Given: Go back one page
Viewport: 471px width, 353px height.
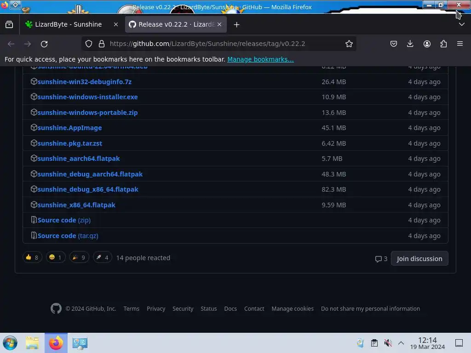Looking at the screenshot, I should pos(11,44).
